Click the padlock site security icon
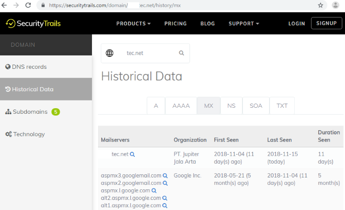The image size is (345, 210). coord(43,5)
